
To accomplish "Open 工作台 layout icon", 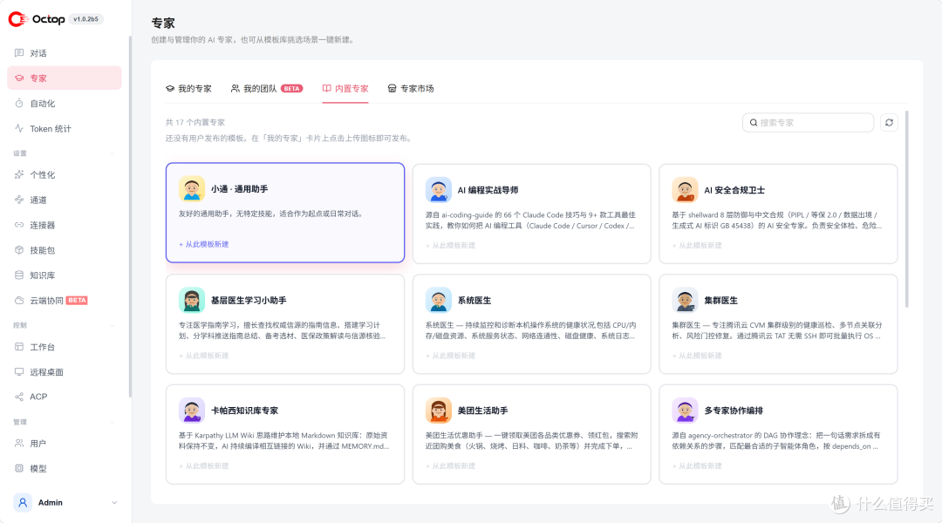I will [x=19, y=346].
